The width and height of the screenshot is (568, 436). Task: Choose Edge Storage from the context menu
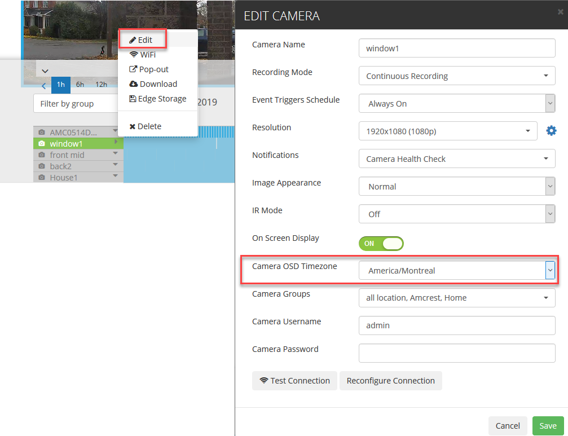157,99
